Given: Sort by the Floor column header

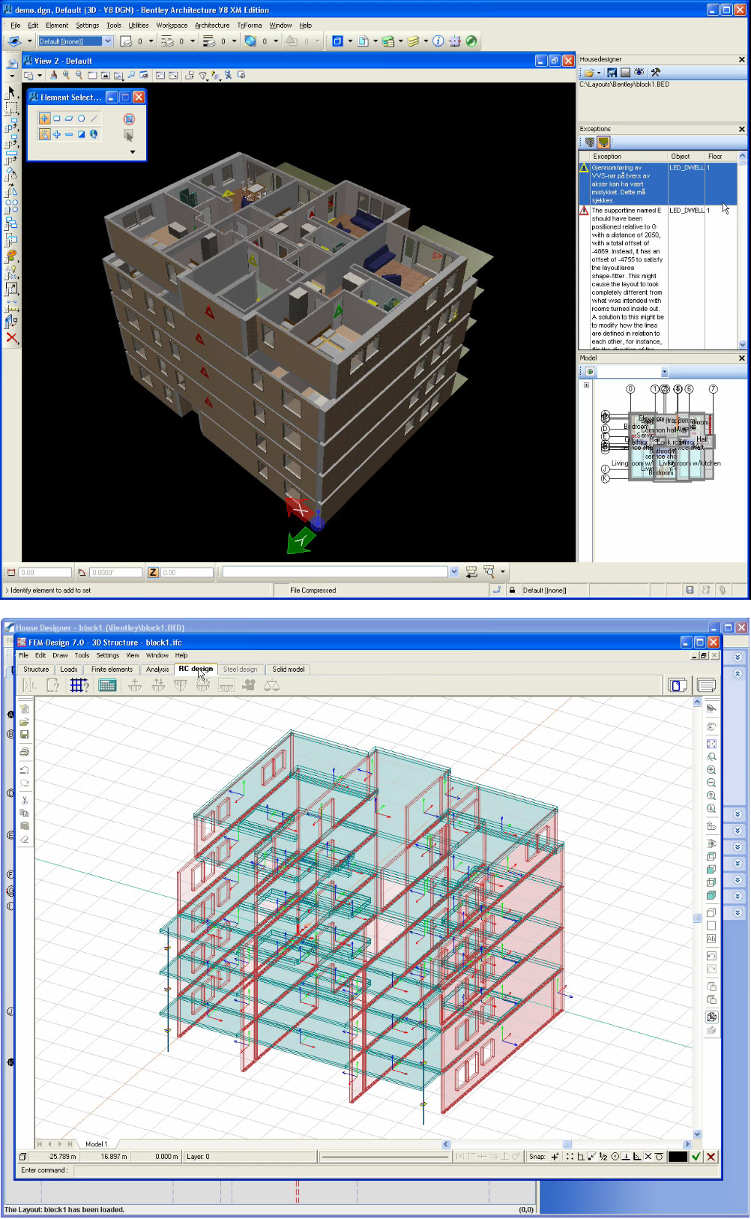Looking at the screenshot, I should [x=721, y=157].
